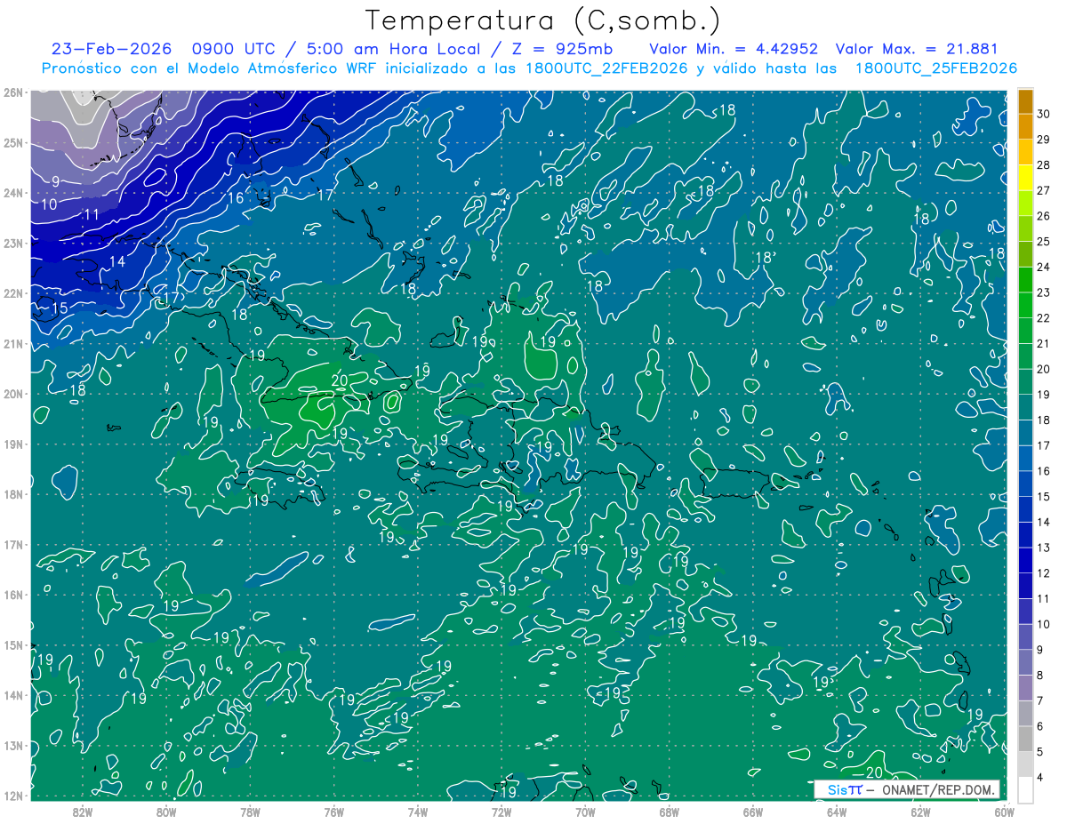Click the "17N" latitude axis label
Viewport: 1067px width, 824px height.
pyautogui.click(x=12, y=544)
